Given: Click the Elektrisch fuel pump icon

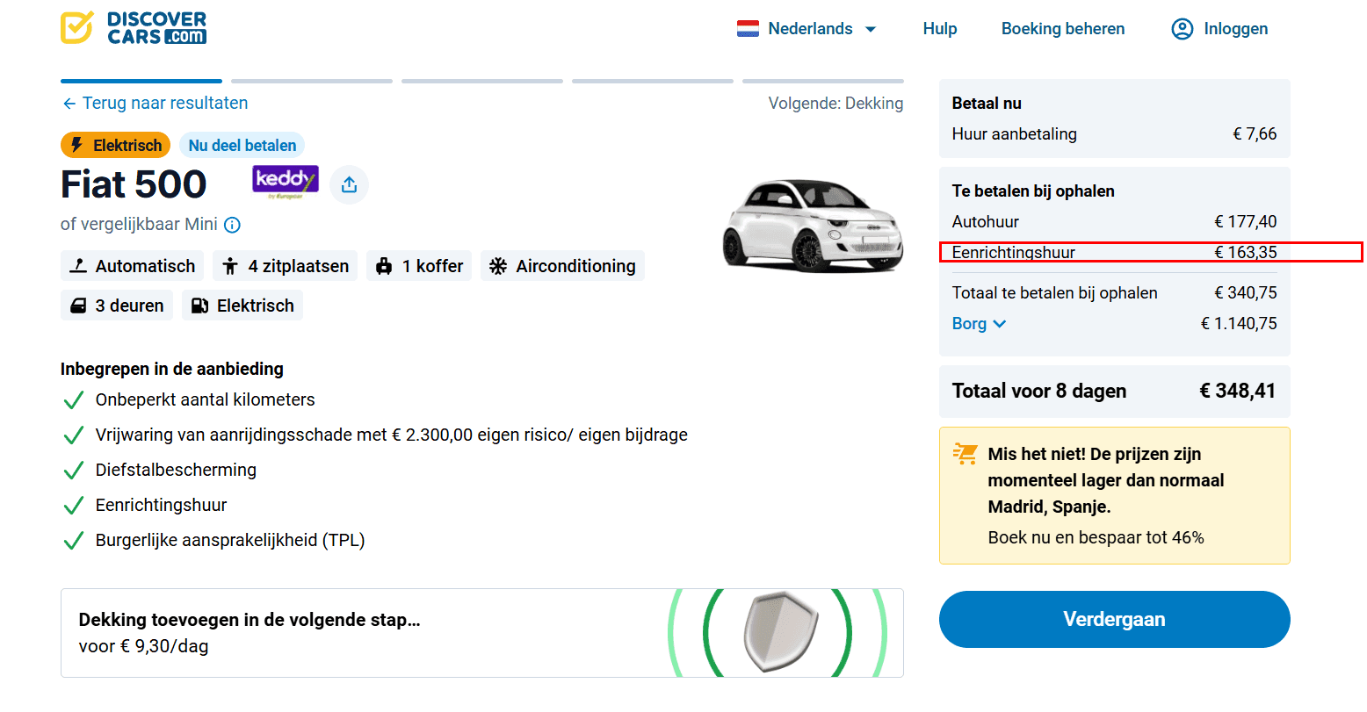Looking at the screenshot, I should [x=199, y=306].
